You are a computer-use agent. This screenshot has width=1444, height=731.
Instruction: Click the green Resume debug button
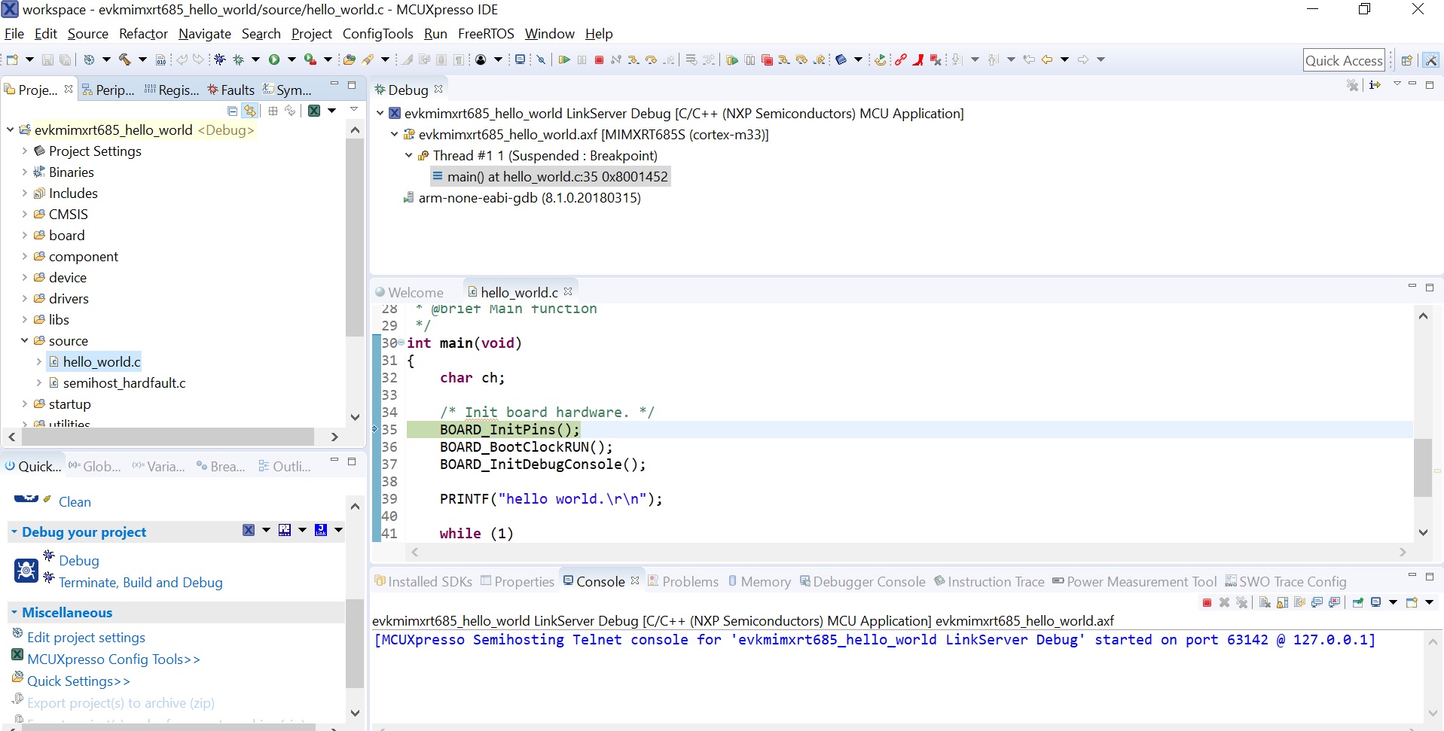point(564,59)
